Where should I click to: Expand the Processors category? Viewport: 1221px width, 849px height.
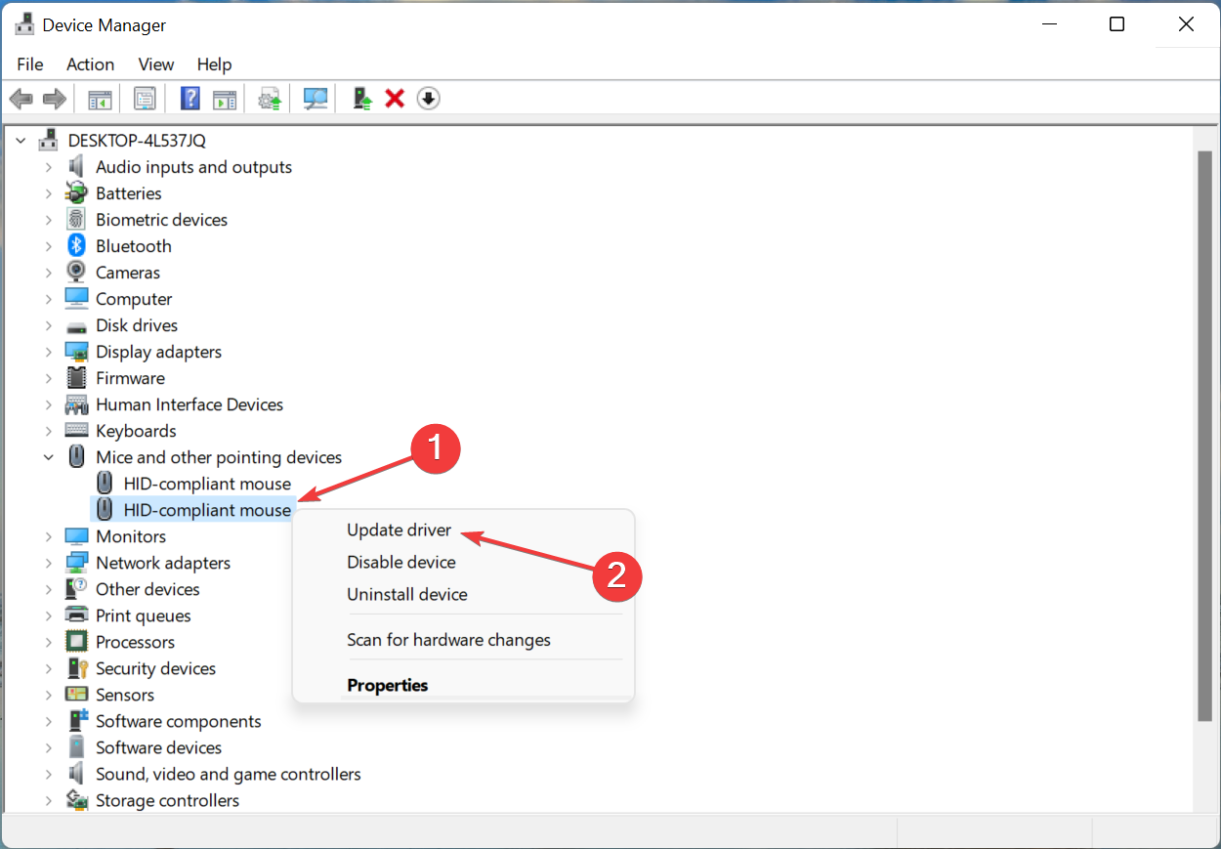48,642
